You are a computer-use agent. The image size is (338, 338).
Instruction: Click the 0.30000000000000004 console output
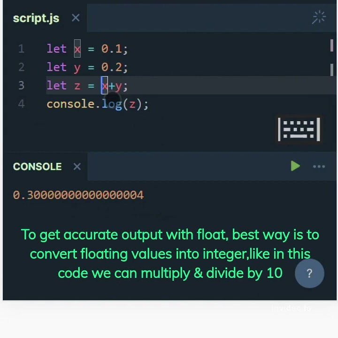pyautogui.click(x=78, y=195)
